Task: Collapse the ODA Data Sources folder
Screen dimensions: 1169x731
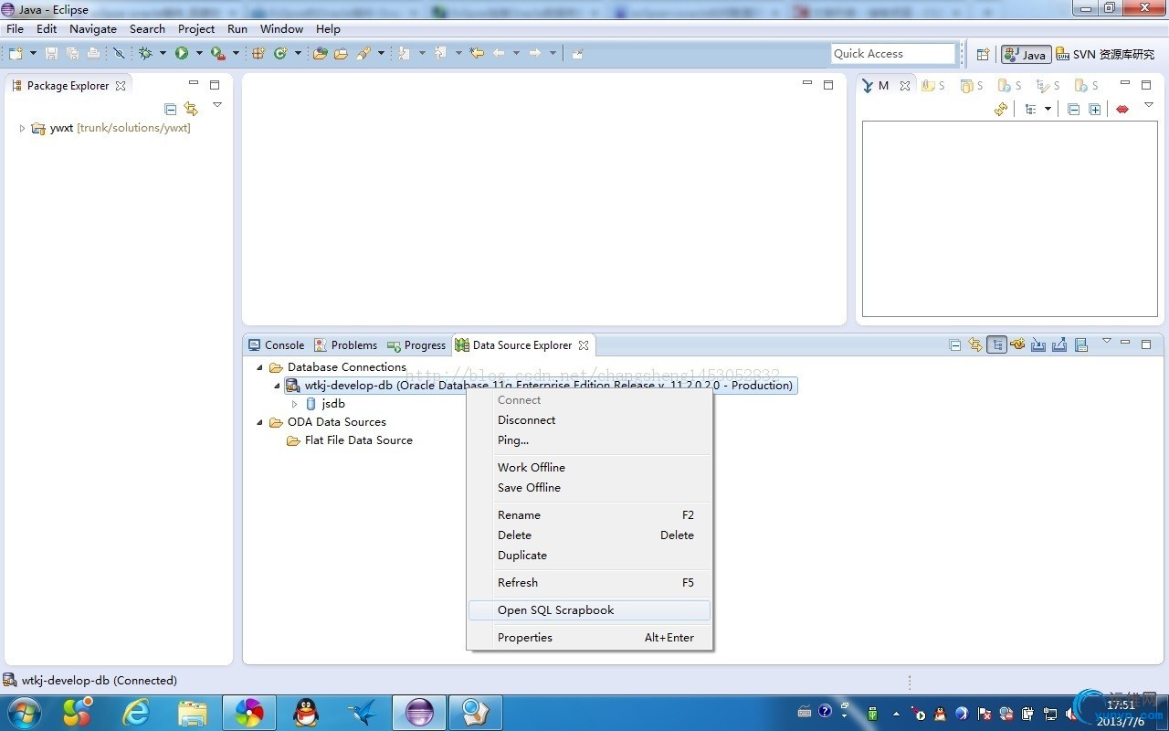Action: (259, 422)
